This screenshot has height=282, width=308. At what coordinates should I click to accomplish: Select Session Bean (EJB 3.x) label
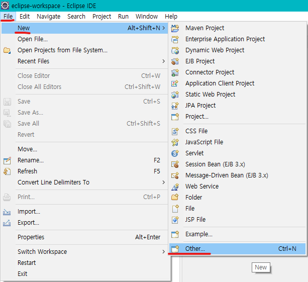(x=215, y=164)
